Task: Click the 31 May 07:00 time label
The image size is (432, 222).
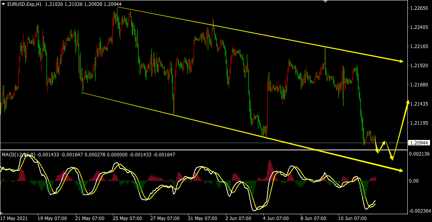Action: point(203,218)
